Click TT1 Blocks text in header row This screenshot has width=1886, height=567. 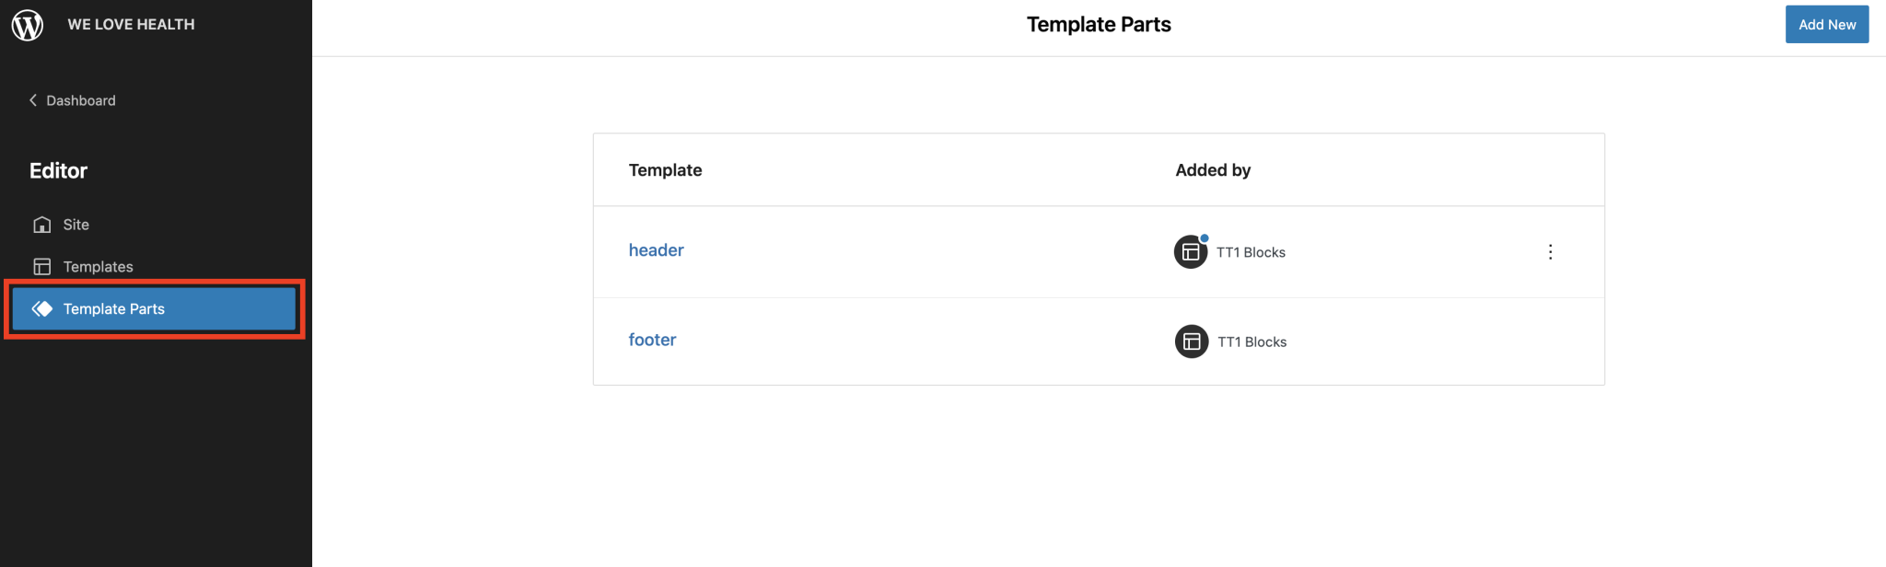coord(1251,252)
